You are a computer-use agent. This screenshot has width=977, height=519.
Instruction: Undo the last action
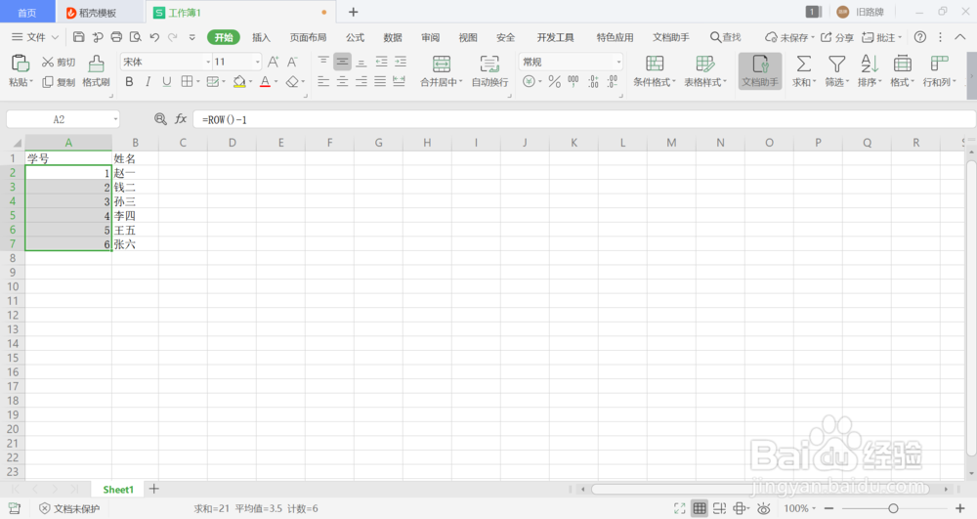point(154,37)
